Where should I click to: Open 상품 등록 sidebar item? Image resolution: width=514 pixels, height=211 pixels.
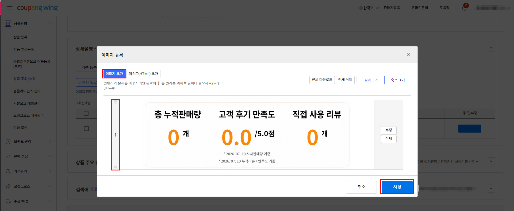pos(20,37)
